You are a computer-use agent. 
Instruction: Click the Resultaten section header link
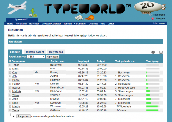click(x=15, y=42)
